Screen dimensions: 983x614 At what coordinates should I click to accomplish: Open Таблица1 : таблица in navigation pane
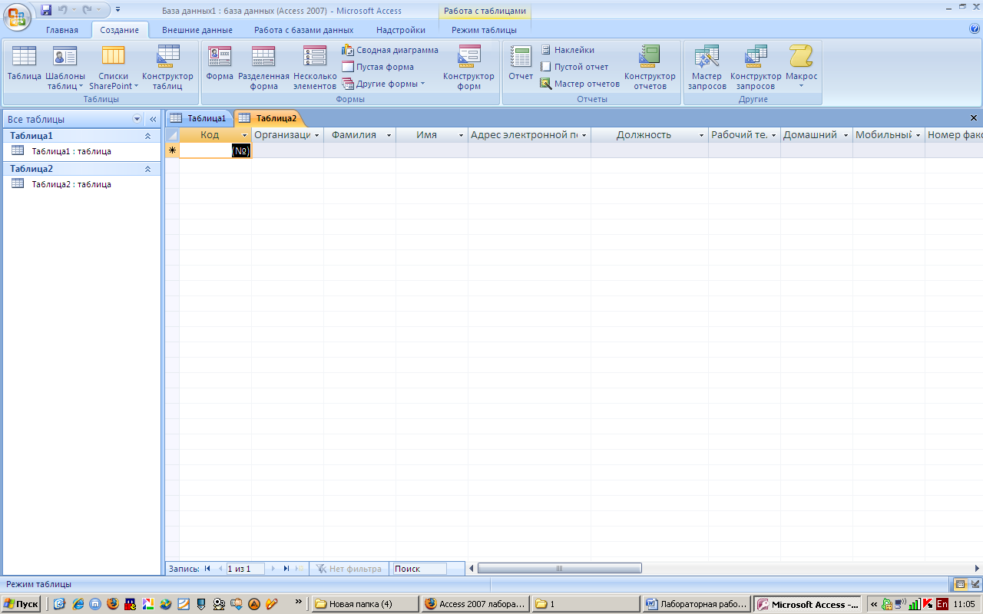tap(71, 151)
